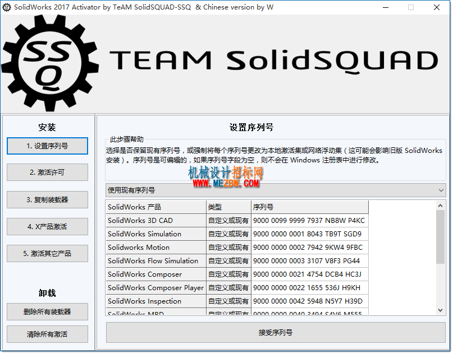Edit serial '9000 0000 0001 8043 TB9T SGD9'
453x354 pixels.
310,234
